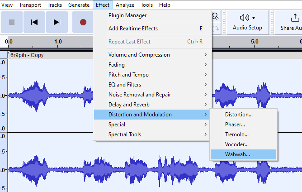Image resolution: width=302 pixels, height=192 pixels.
Task: Choose the Phaser... effect
Action: click(x=243, y=125)
